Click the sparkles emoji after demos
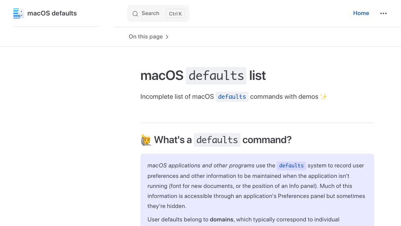Screen dimensions: 401x226 click(x=323, y=97)
